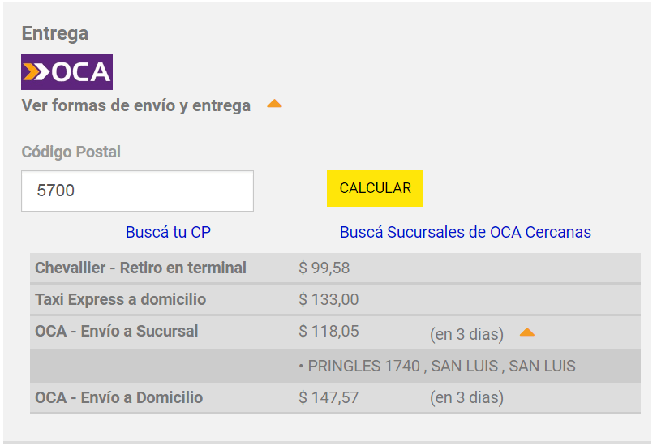Focus the Código Postal input field

(137, 191)
